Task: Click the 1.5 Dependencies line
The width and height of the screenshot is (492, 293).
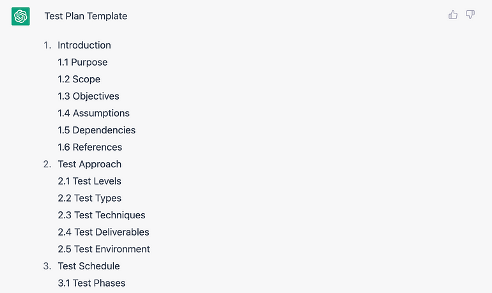Action: coord(96,130)
